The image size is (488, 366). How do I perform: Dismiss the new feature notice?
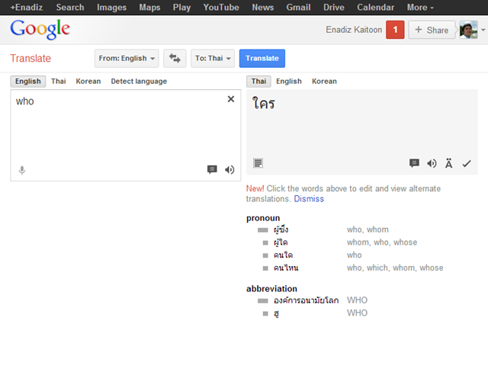(x=309, y=199)
